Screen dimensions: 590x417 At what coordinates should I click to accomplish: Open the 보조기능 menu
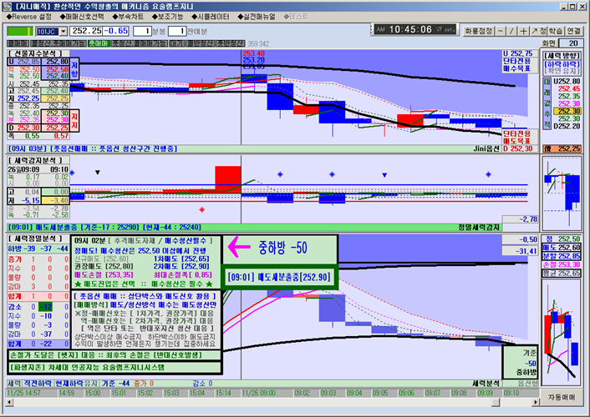pos(167,17)
